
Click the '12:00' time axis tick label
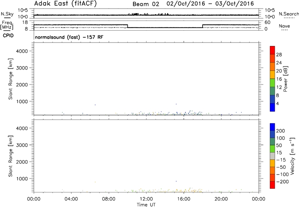(146, 199)
